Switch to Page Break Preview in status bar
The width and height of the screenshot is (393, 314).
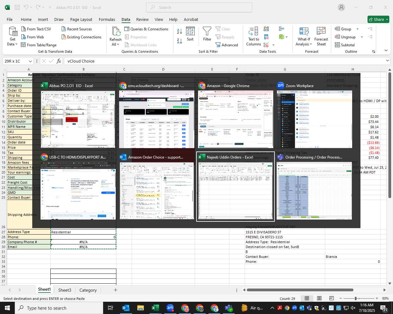[331, 298]
